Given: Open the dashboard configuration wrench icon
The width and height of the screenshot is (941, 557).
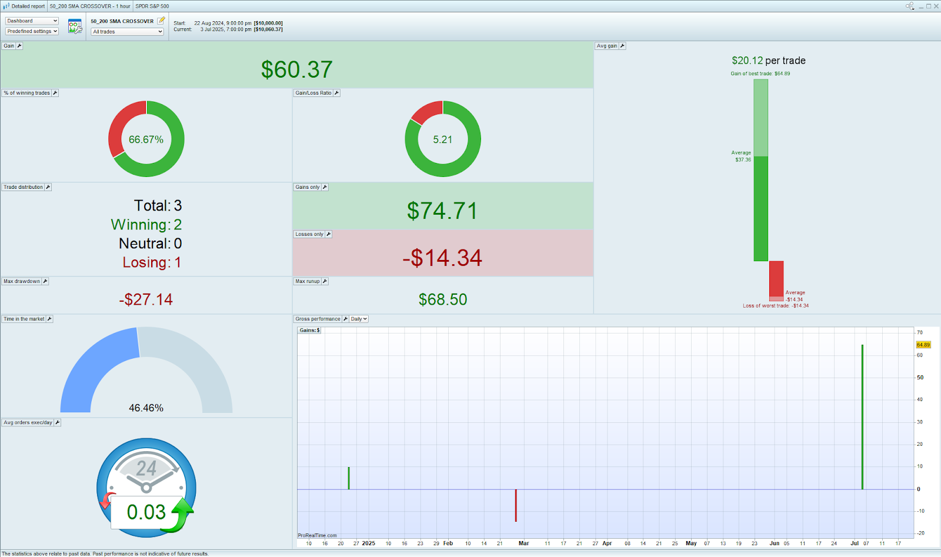Looking at the screenshot, I should point(75,26).
